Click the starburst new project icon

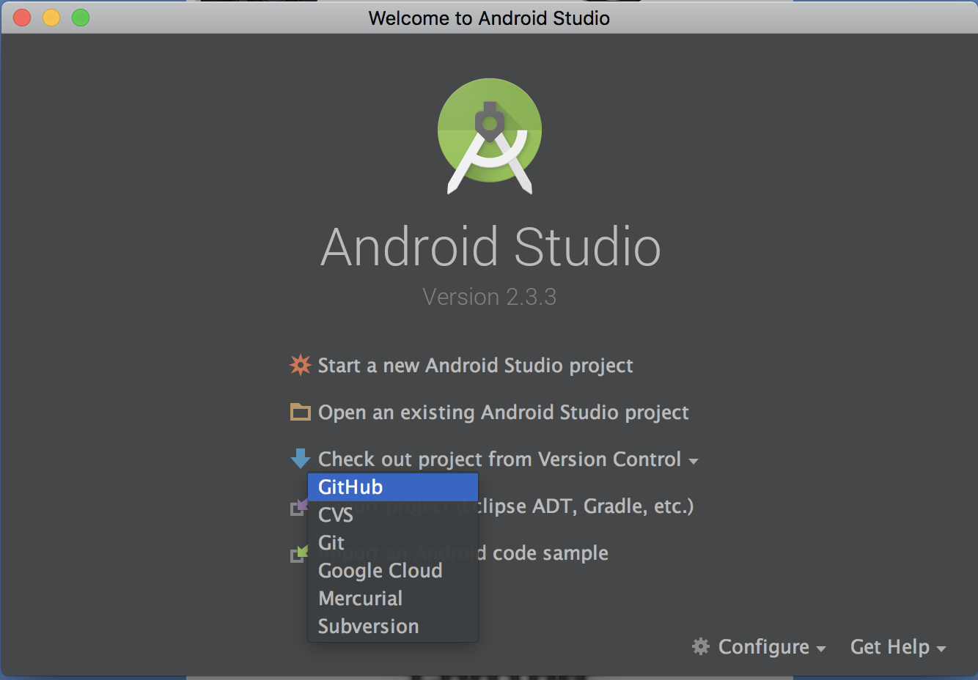(300, 365)
